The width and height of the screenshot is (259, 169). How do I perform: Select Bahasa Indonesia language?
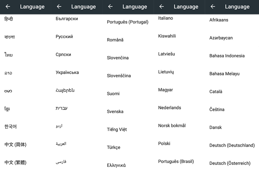pyautogui.click(x=227, y=56)
